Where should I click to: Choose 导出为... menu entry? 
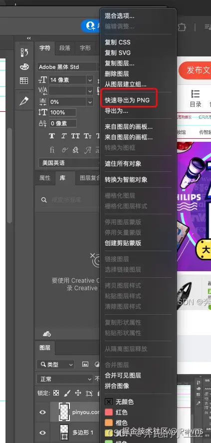click(x=117, y=111)
